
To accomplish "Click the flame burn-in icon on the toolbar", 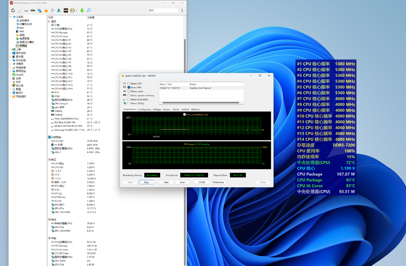I will 46,10.
